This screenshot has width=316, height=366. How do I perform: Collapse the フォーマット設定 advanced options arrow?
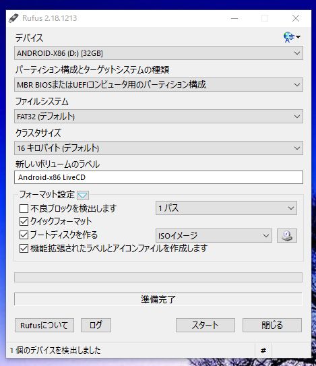[83, 195]
